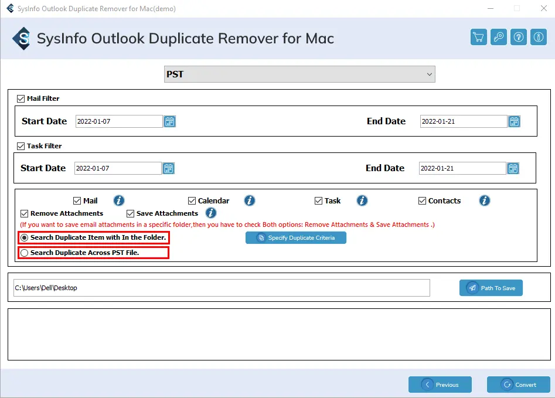Start processing with the Convert button
Image resolution: width=555 pixels, height=398 pixels.
click(x=519, y=385)
